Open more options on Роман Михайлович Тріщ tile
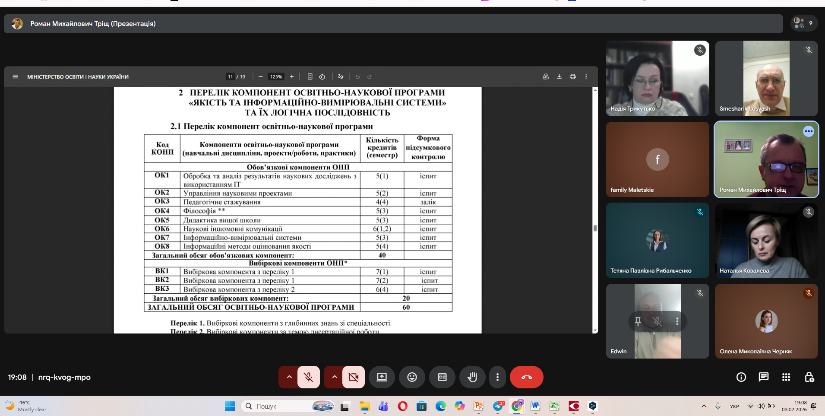Screen dimensions: 825x416 click(808, 131)
